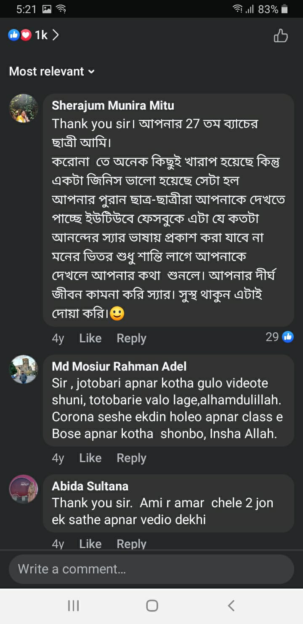303x624 pixels.
Task: Like Abida Sultana's comment
Action: [90, 544]
